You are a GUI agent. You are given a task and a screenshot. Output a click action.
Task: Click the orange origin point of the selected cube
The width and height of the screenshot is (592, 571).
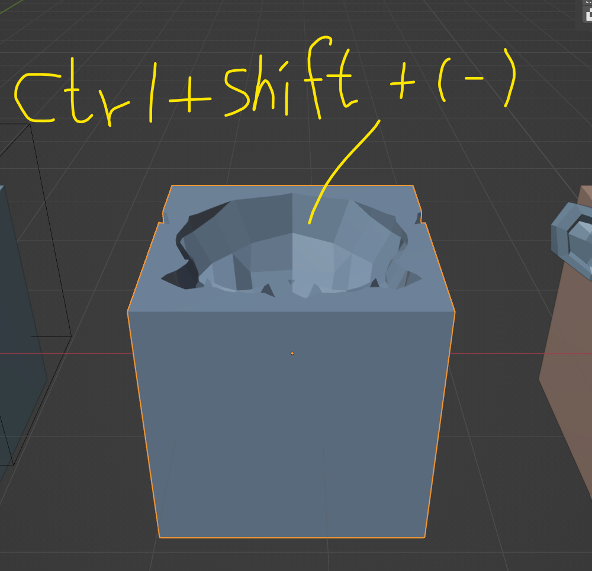tap(292, 354)
